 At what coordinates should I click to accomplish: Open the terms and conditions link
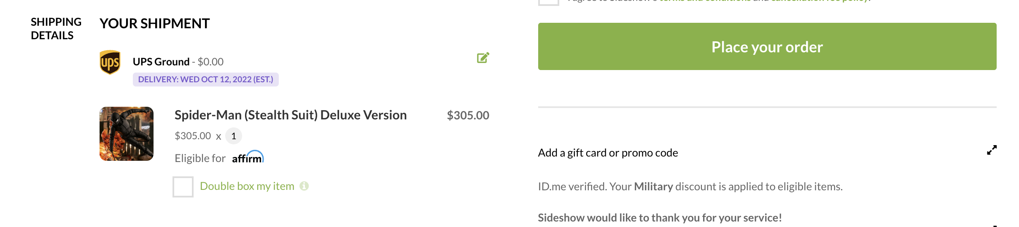point(705,1)
